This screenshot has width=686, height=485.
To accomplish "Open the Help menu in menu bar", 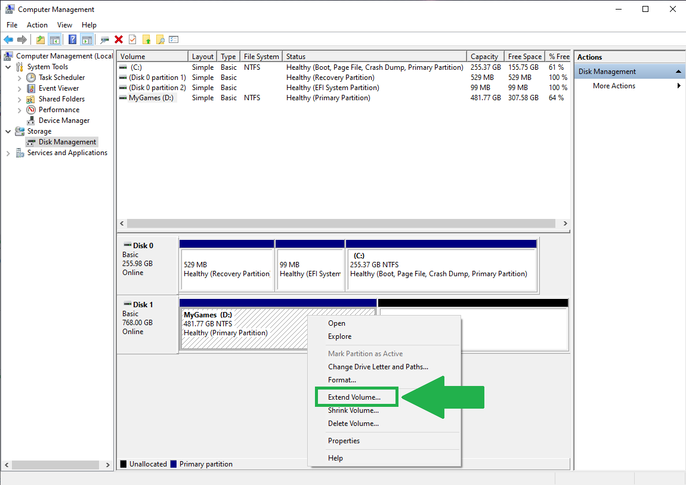I will pyautogui.click(x=89, y=25).
